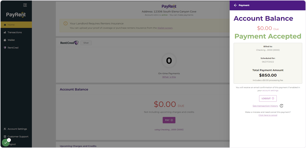Select the Home icon in the sidebar
The width and height of the screenshot is (306, 148).
coord(5,25)
